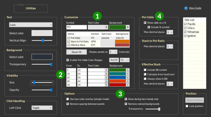Click the Pre-Fill button
The height and width of the screenshot is (117, 211).
click(x=114, y=60)
